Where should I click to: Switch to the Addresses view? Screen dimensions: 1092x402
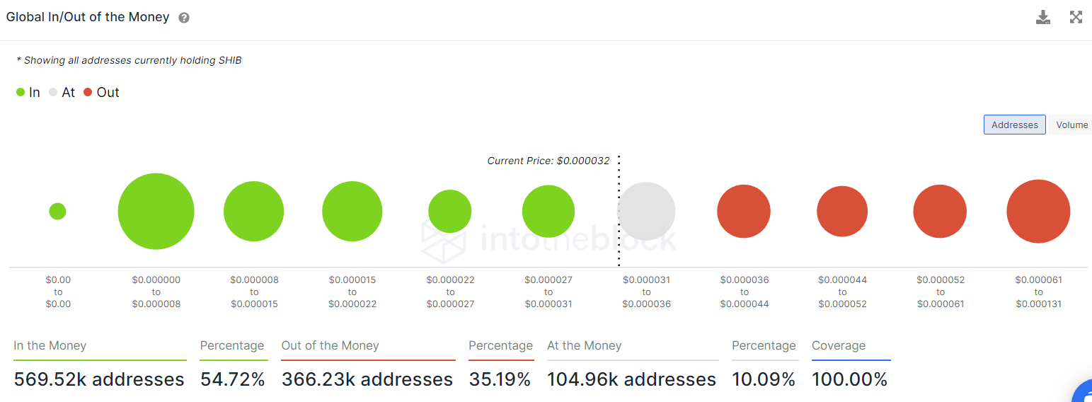[1014, 125]
